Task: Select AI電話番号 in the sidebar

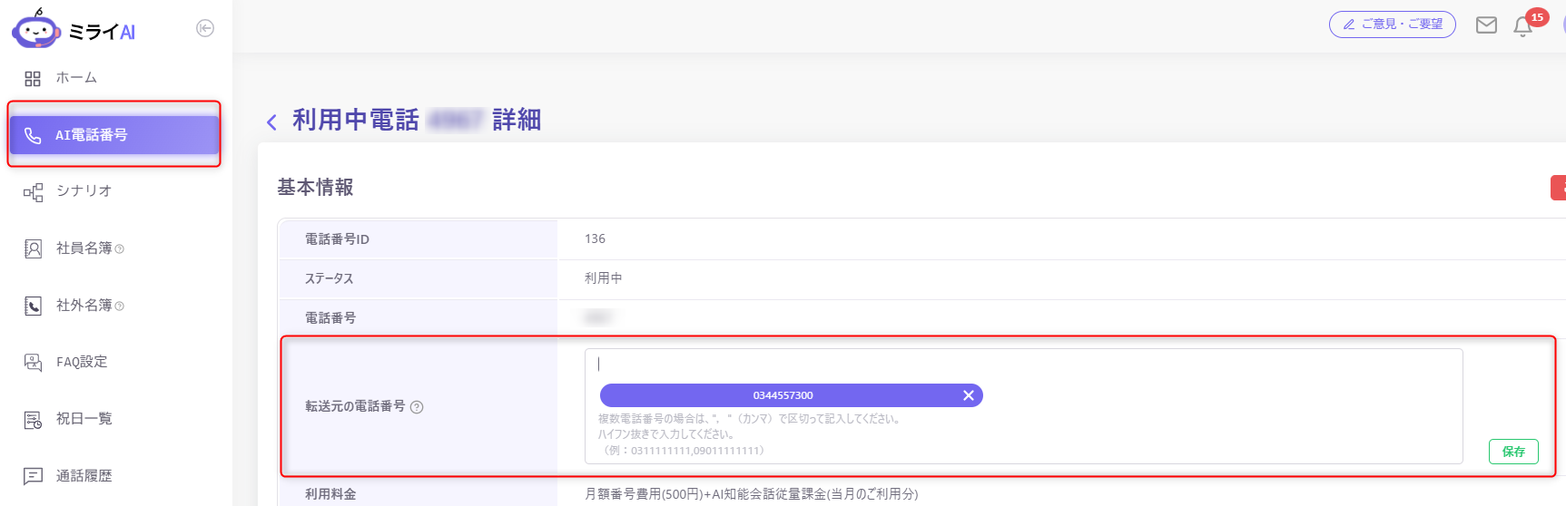Action: [x=114, y=135]
